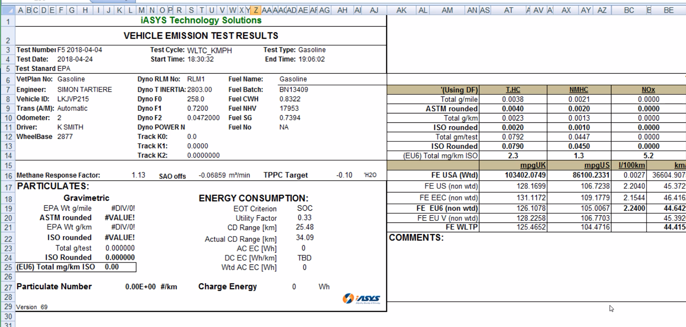Select fuel batch 'BN13409'

tap(293, 90)
